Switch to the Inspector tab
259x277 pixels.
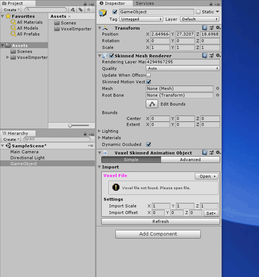(115, 3)
